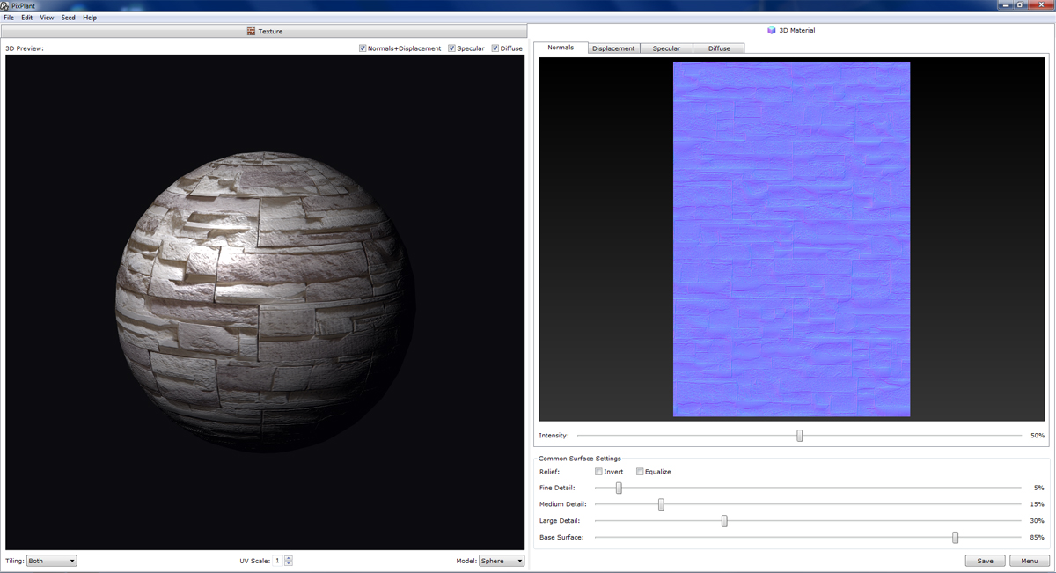Open the Tiling dropdown
This screenshot has width=1056, height=573.
[51, 561]
